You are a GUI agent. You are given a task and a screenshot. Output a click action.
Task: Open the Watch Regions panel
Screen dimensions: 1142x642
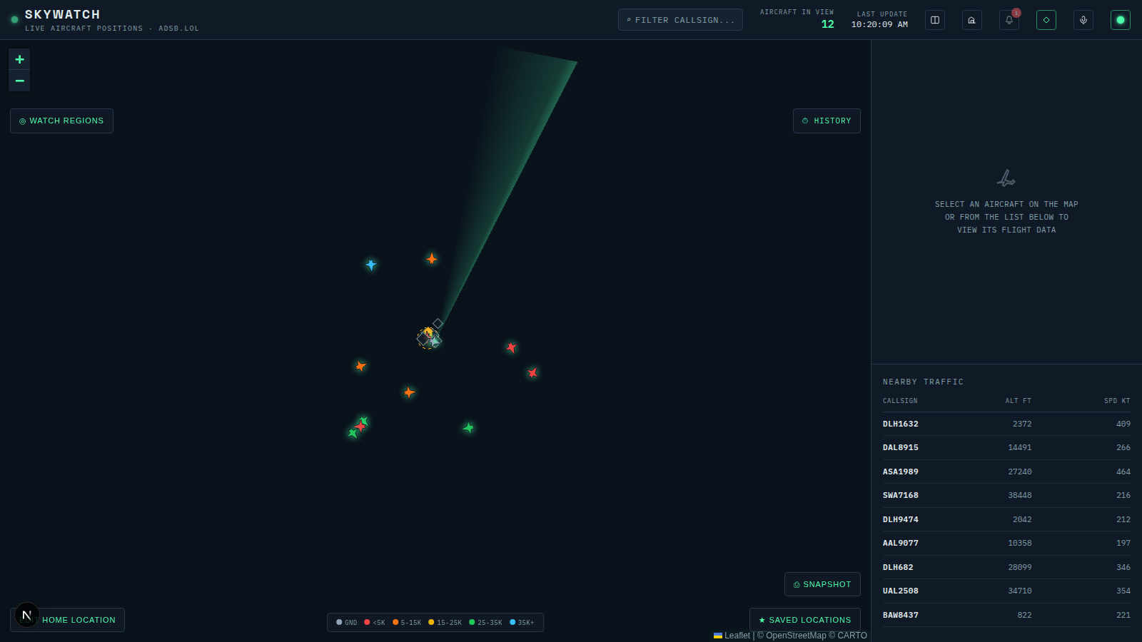[61, 121]
